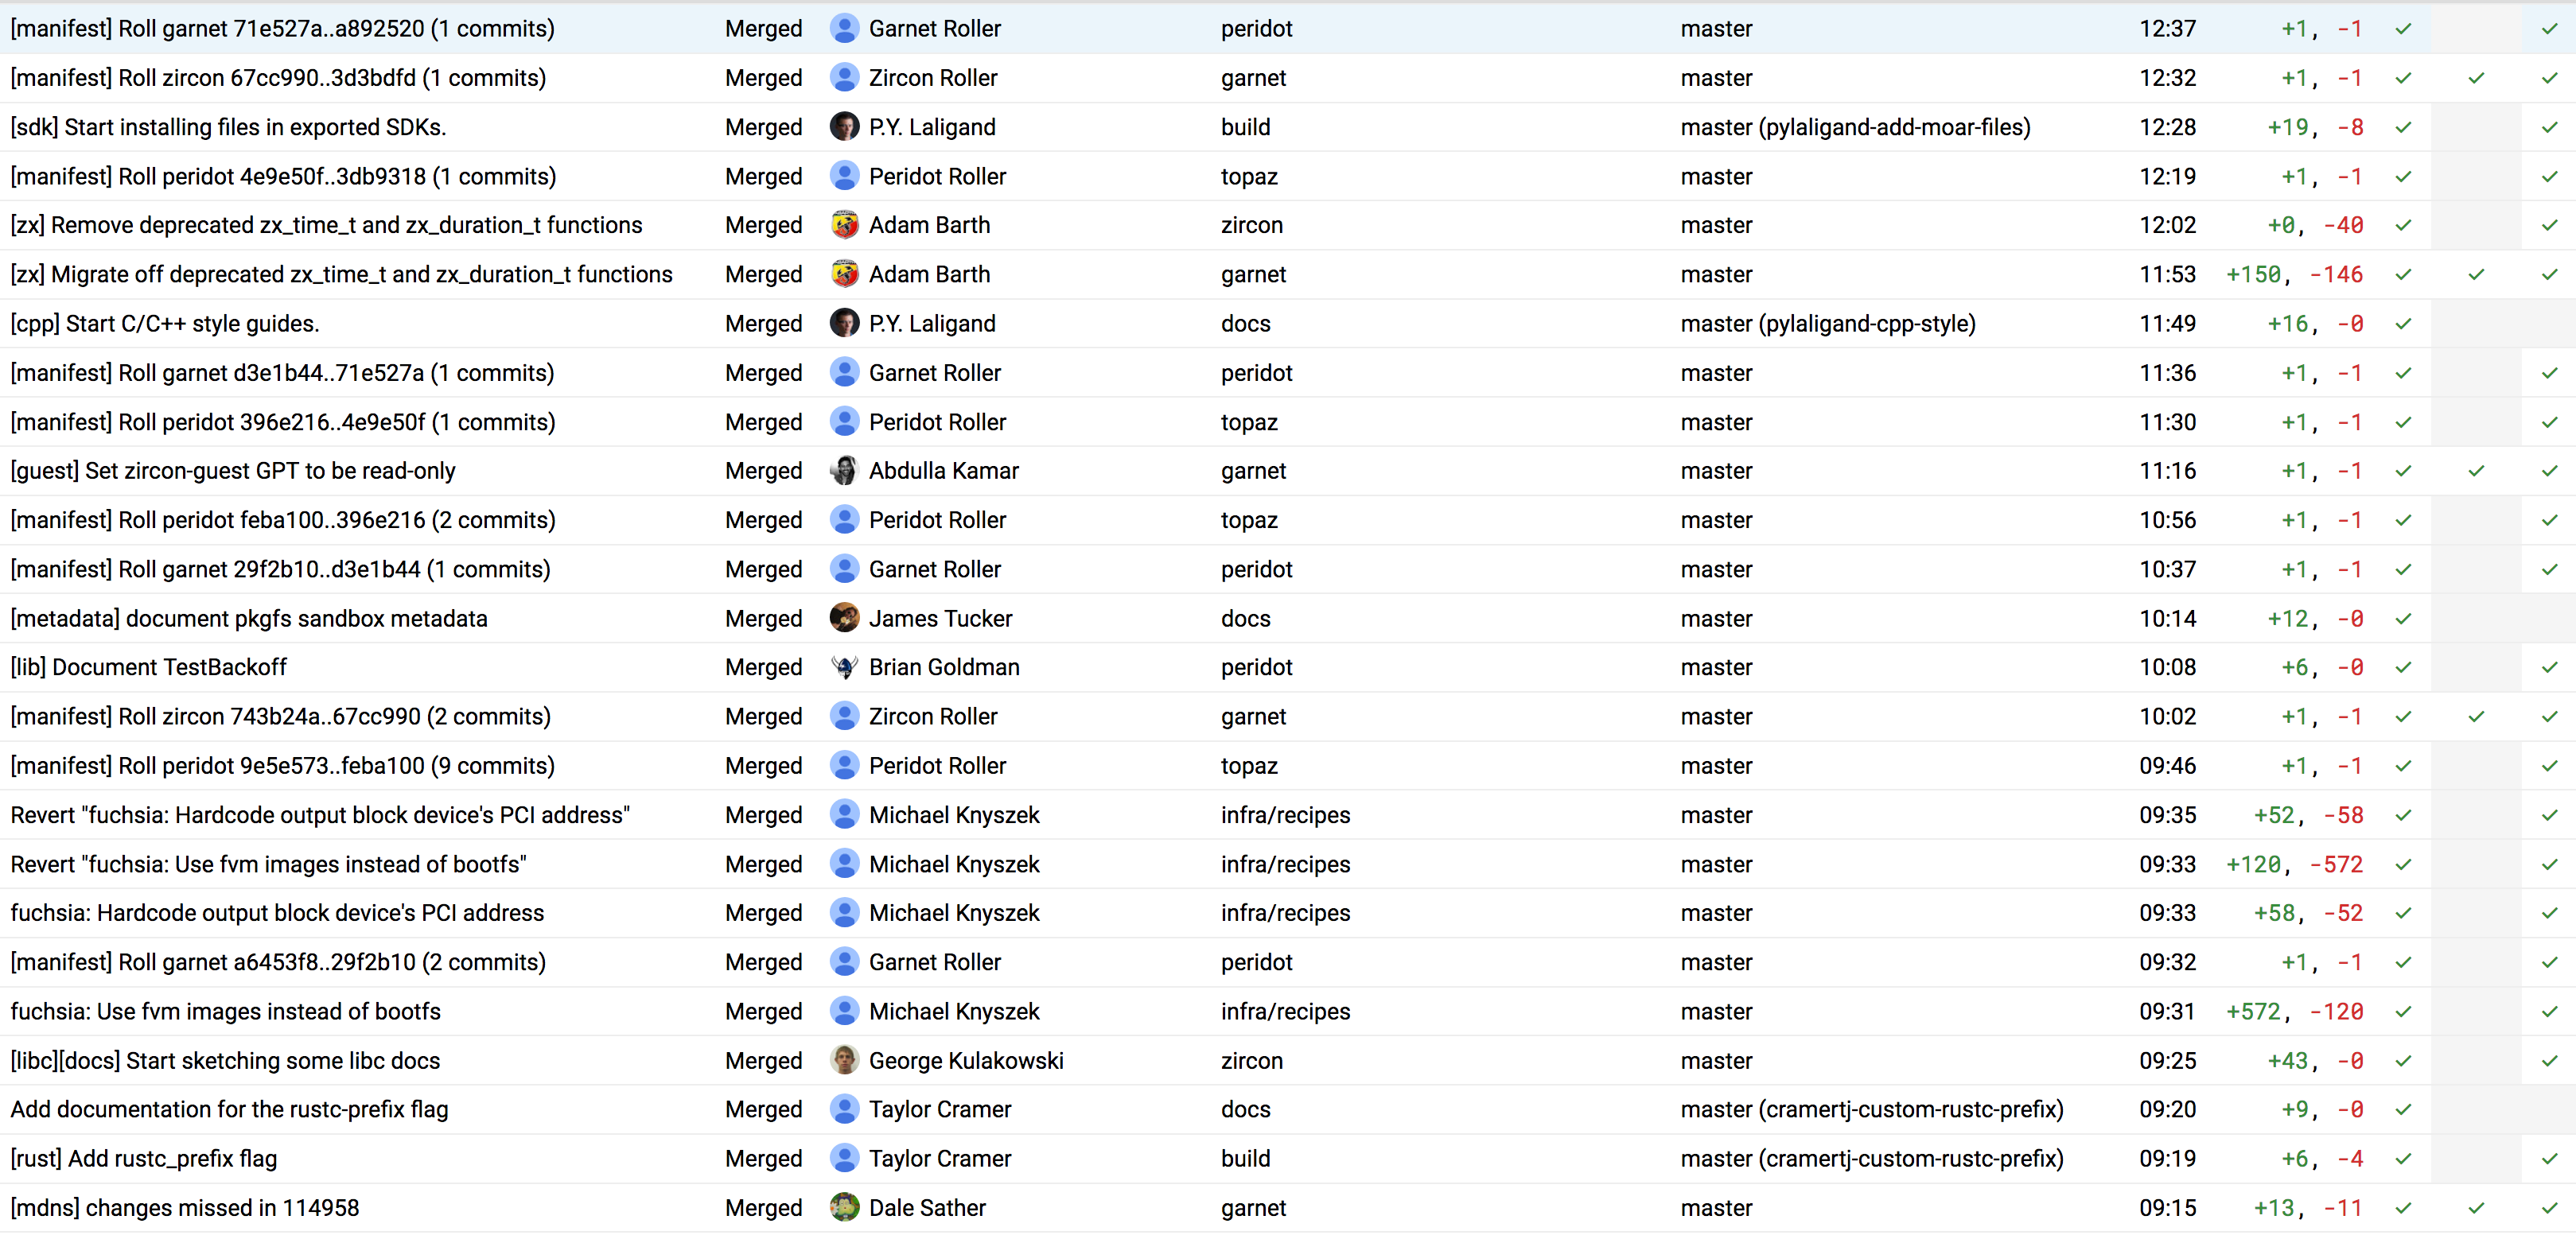Open the infra/recipes project on the 09:31 row

point(1285,1011)
